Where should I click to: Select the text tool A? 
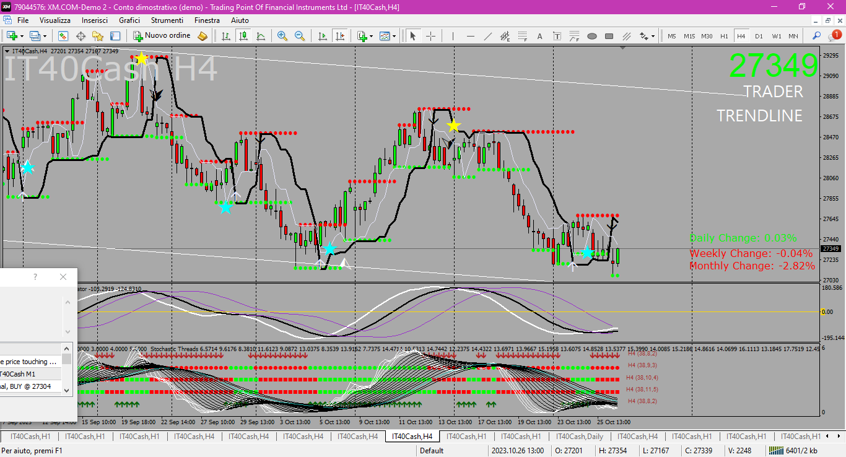tap(539, 36)
